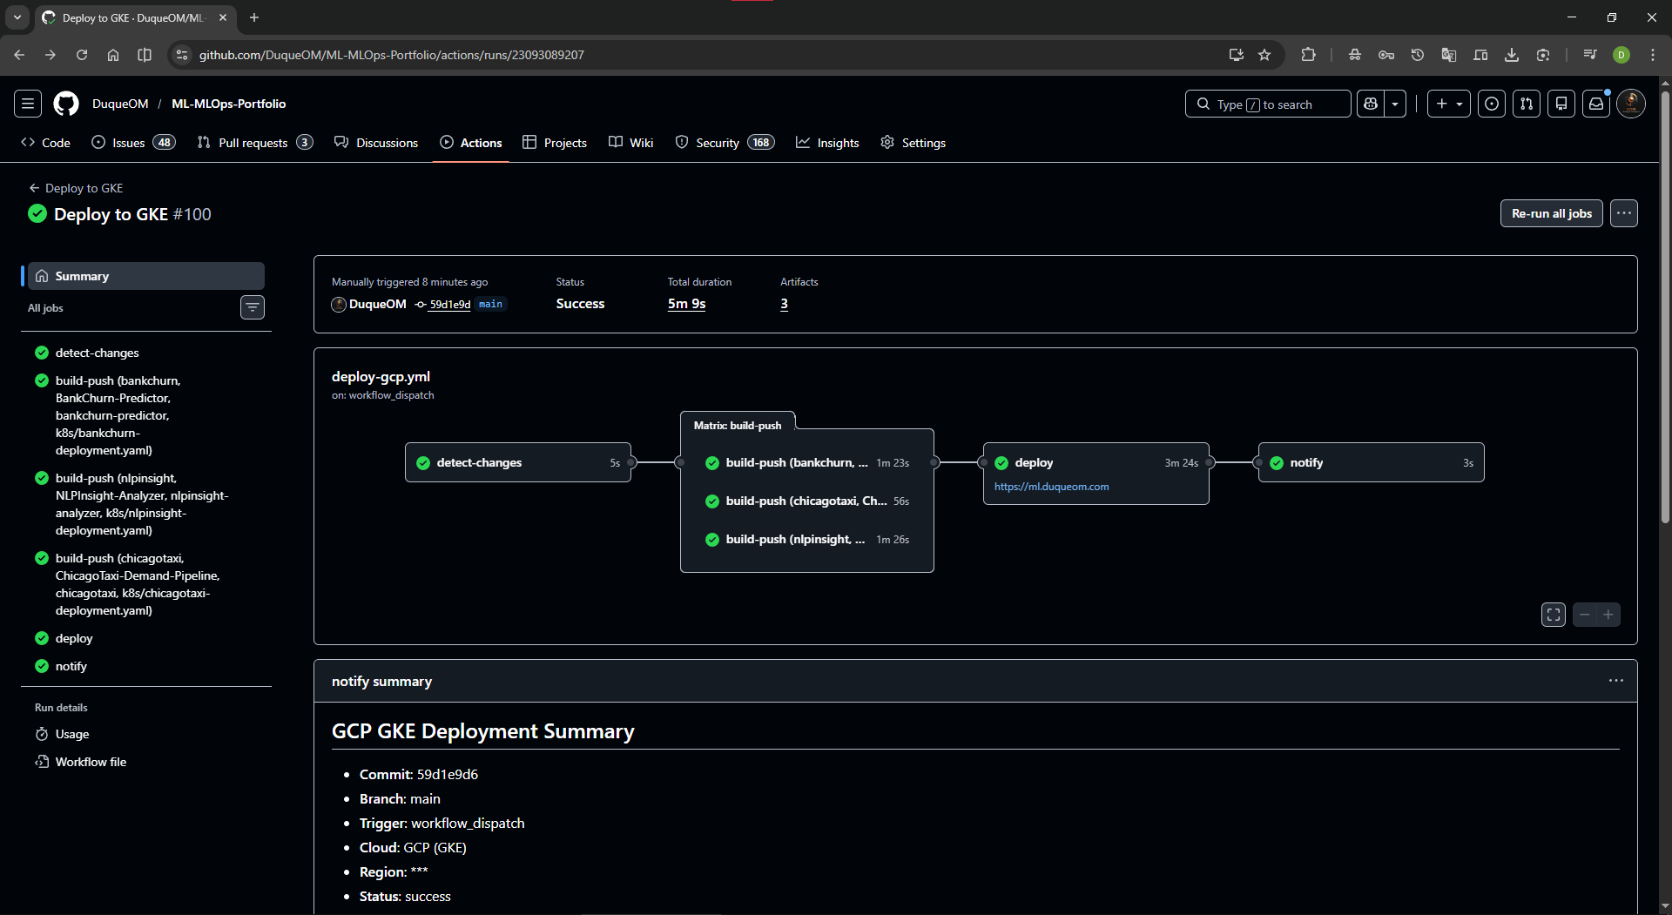Image resolution: width=1672 pixels, height=915 pixels.
Task: Click the fullscreen workflow graph icon
Action: (1553, 615)
